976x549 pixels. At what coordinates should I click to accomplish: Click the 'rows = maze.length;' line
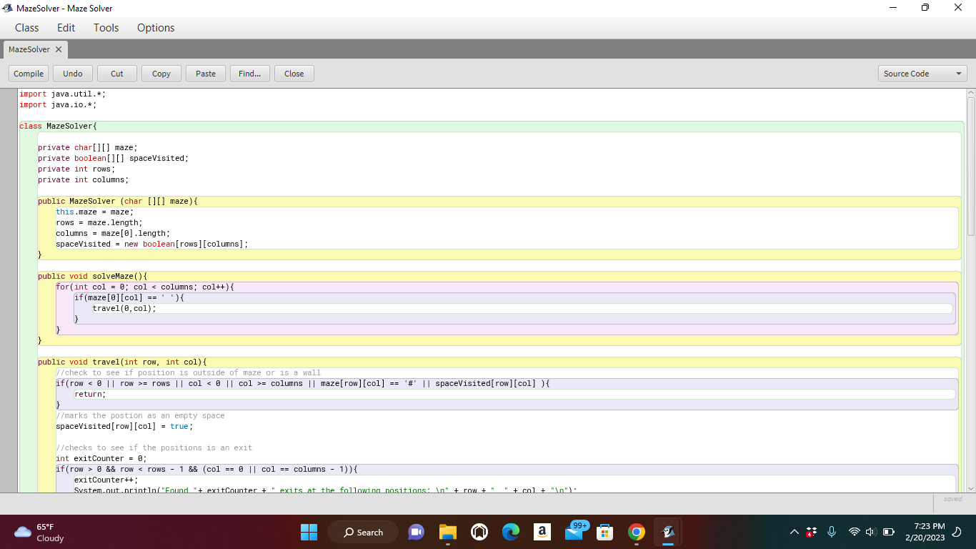(99, 222)
